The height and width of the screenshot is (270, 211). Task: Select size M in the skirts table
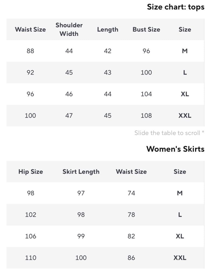point(180,193)
